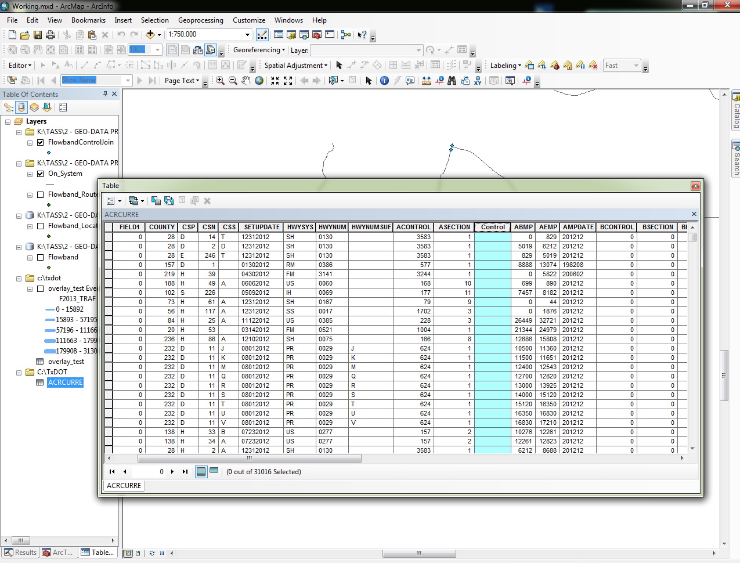Select the Zoom In tool
740x563 pixels.
click(220, 81)
